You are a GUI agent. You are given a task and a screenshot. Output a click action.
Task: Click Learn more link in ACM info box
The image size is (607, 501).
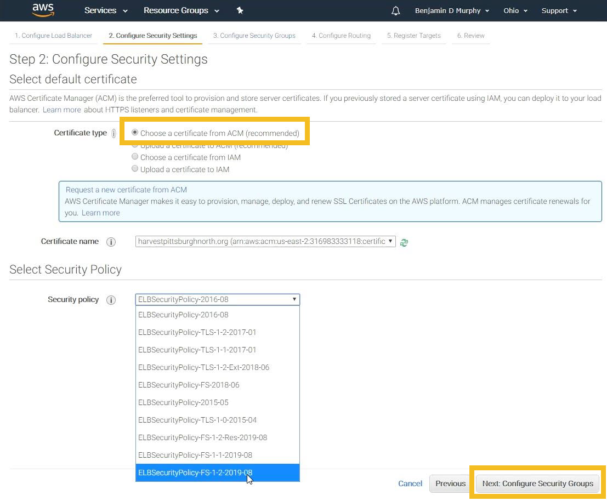pyautogui.click(x=101, y=213)
